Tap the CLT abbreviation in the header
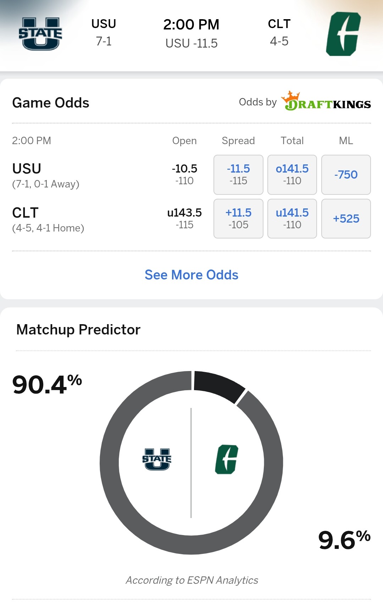383x605 pixels. coord(279,24)
